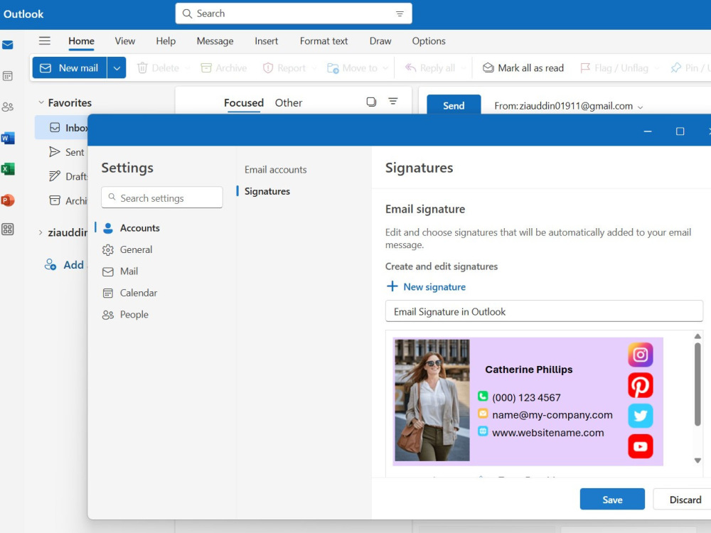Click the Sent folder in Favorites
The height and width of the screenshot is (533, 711).
(x=67, y=152)
